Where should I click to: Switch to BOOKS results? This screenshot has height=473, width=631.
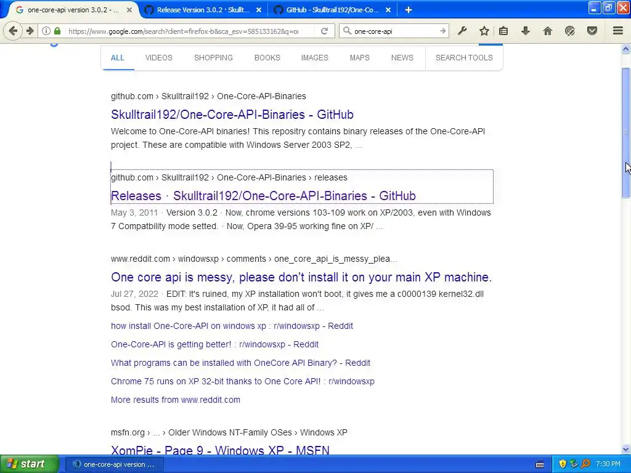click(x=267, y=58)
